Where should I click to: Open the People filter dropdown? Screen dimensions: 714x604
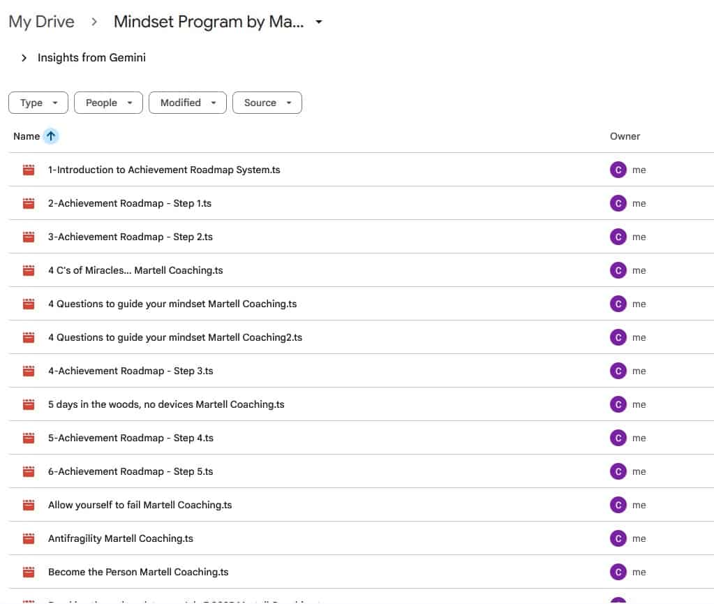[x=108, y=103]
